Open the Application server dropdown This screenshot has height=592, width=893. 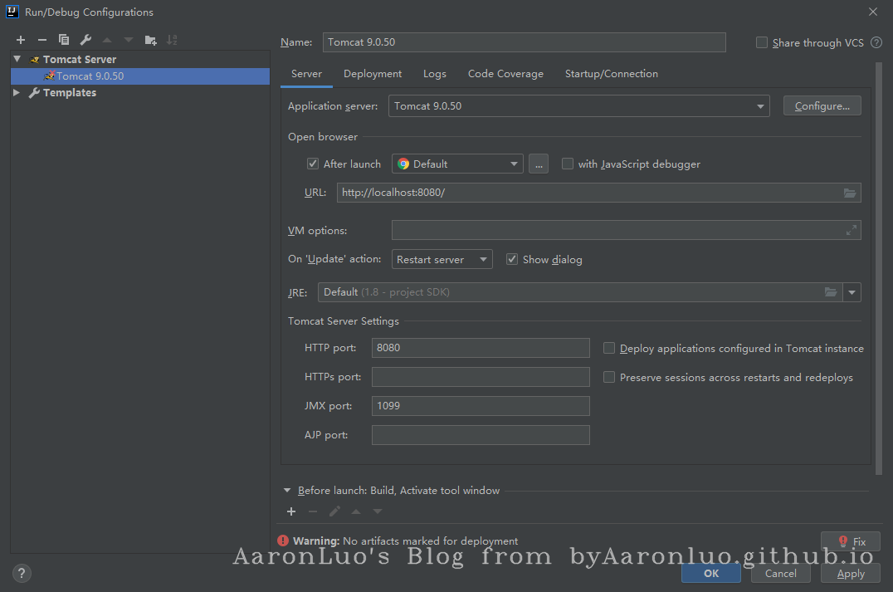(x=760, y=106)
